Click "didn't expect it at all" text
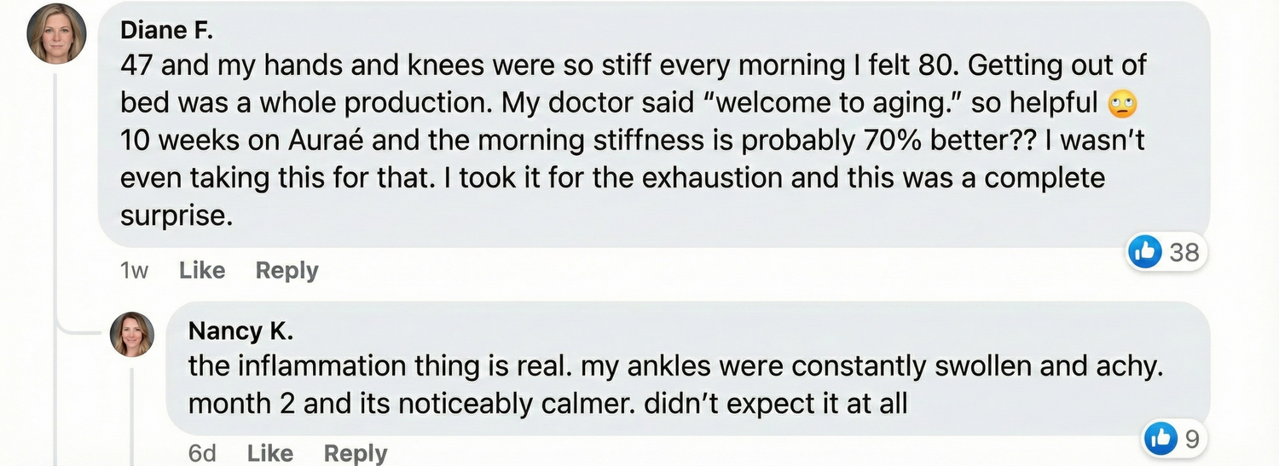The image size is (1279, 466). click(775, 403)
